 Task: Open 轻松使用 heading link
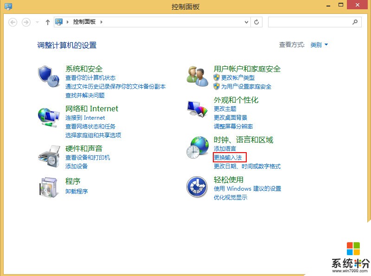click(229, 180)
